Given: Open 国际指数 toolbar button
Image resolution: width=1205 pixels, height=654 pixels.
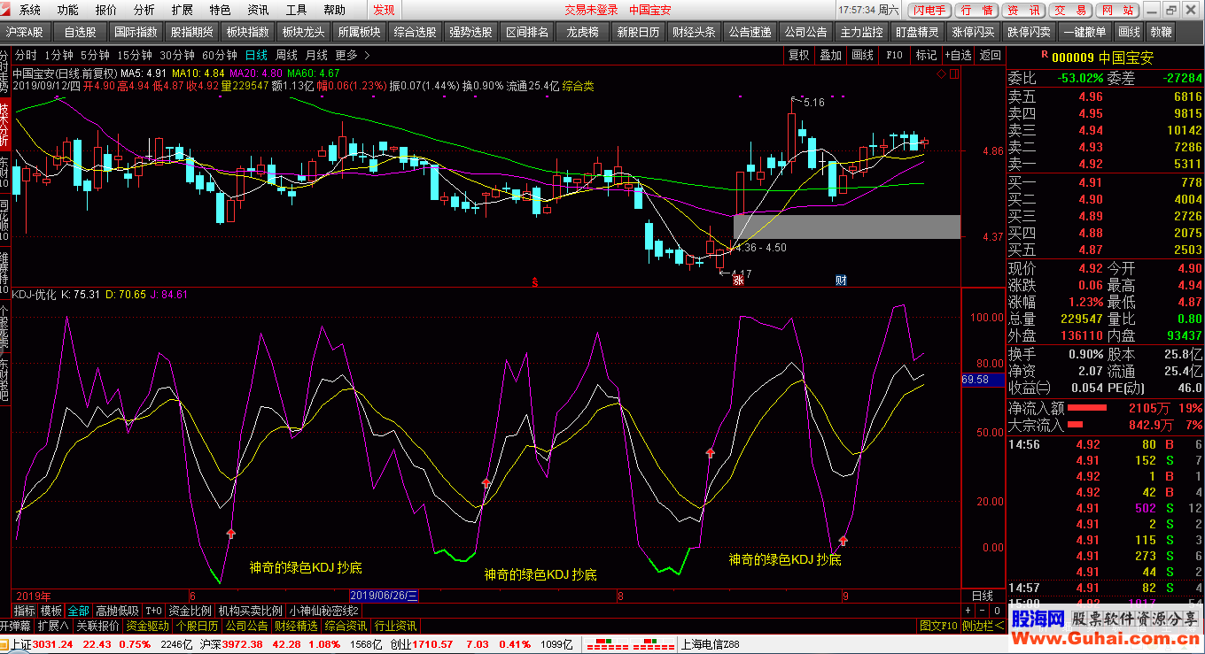Looking at the screenshot, I should click(x=136, y=32).
